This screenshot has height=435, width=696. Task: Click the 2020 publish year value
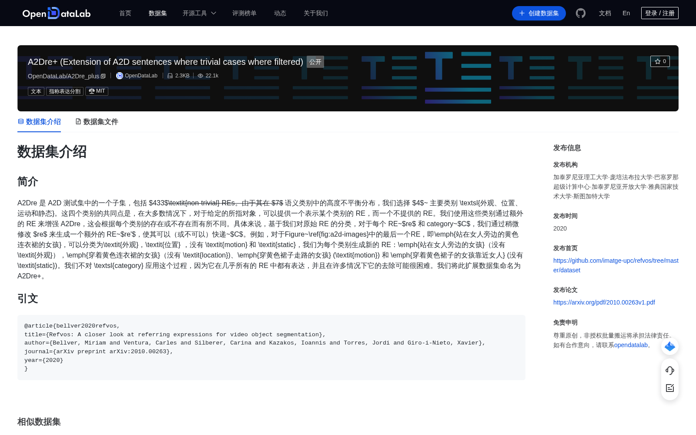pyautogui.click(x=560, y=228)
